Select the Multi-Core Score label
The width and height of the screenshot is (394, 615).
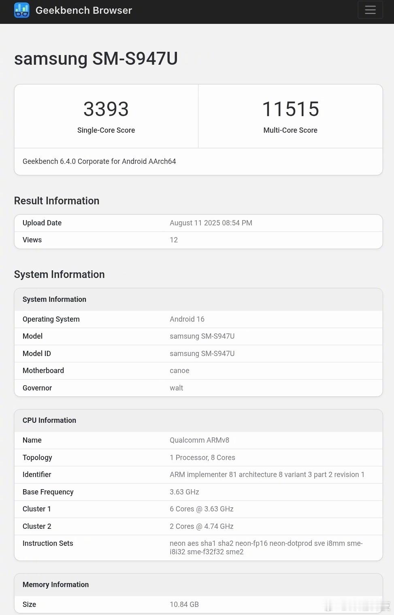pyautogui.click(x=290, y=130)
